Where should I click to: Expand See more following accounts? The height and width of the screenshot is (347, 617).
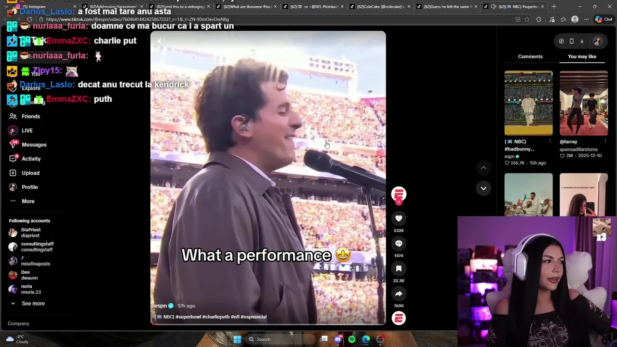click(x=33, y=304)
